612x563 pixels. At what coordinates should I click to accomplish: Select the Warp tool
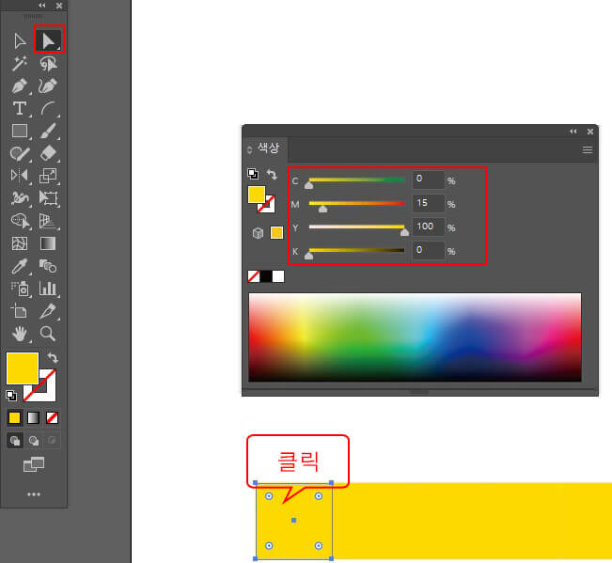click(x=20, y=198)
